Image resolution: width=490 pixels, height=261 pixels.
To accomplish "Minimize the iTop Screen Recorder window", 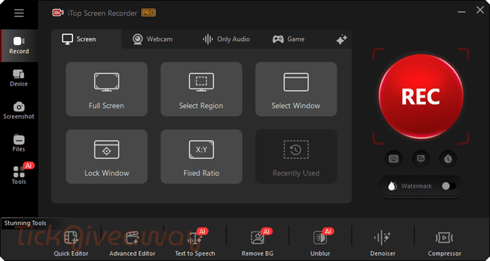I will point(461,12).
